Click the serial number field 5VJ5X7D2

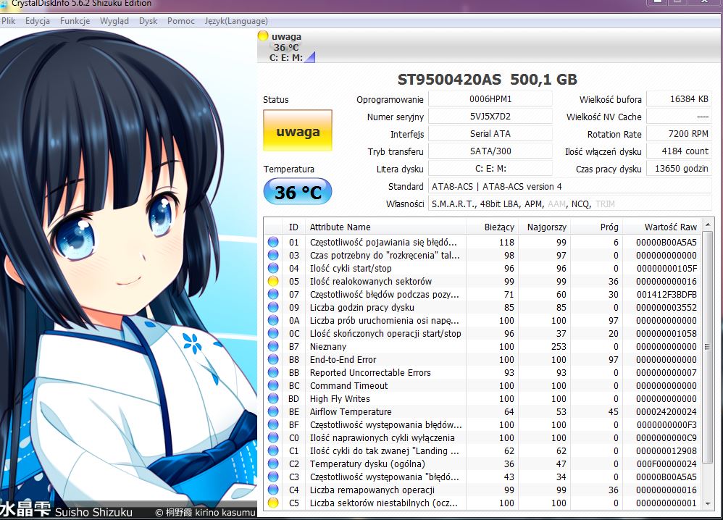[490, 117]
